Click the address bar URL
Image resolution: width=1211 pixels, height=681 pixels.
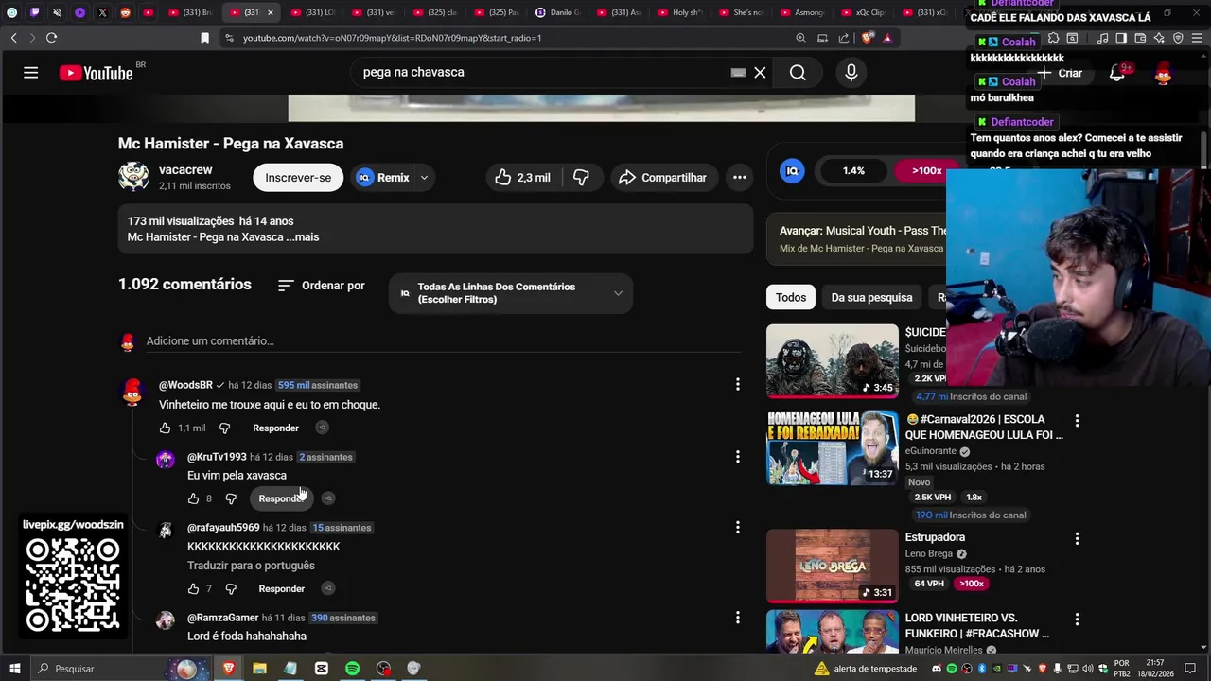pos(392,38)
